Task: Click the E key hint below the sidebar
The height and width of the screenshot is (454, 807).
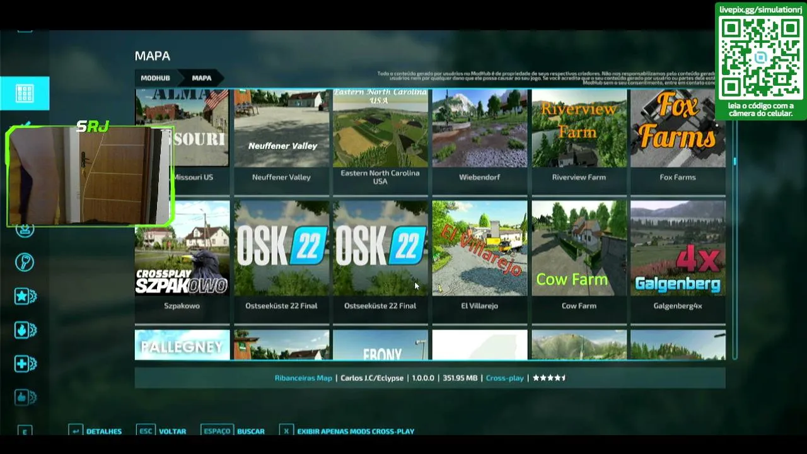Action: [25, 431]
